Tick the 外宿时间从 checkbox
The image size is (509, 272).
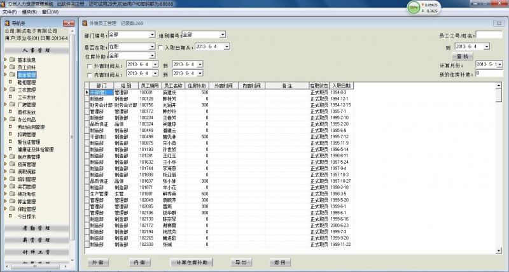[88, 65]
